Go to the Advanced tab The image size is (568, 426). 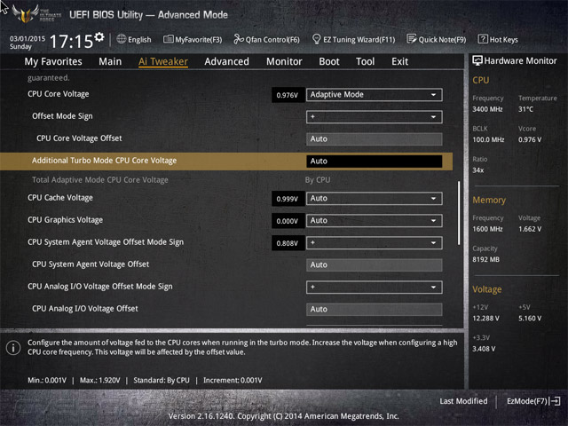pos(227,61)
